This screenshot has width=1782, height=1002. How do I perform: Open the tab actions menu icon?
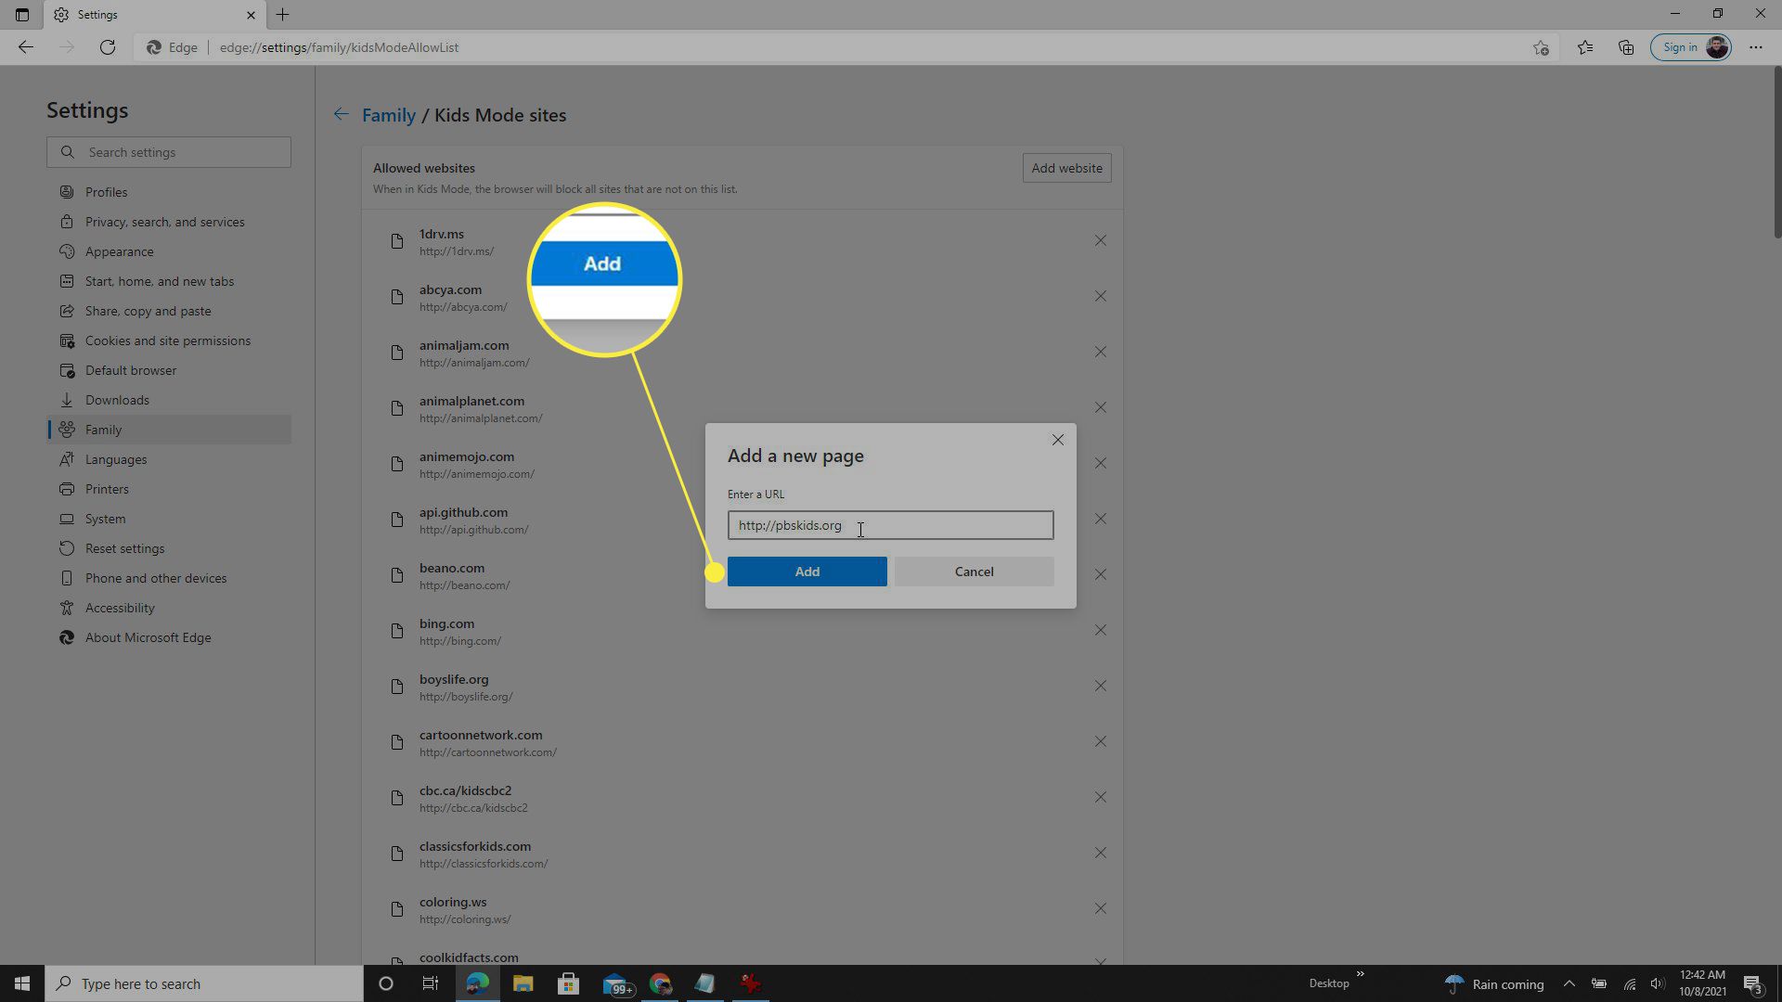[22, 15]
